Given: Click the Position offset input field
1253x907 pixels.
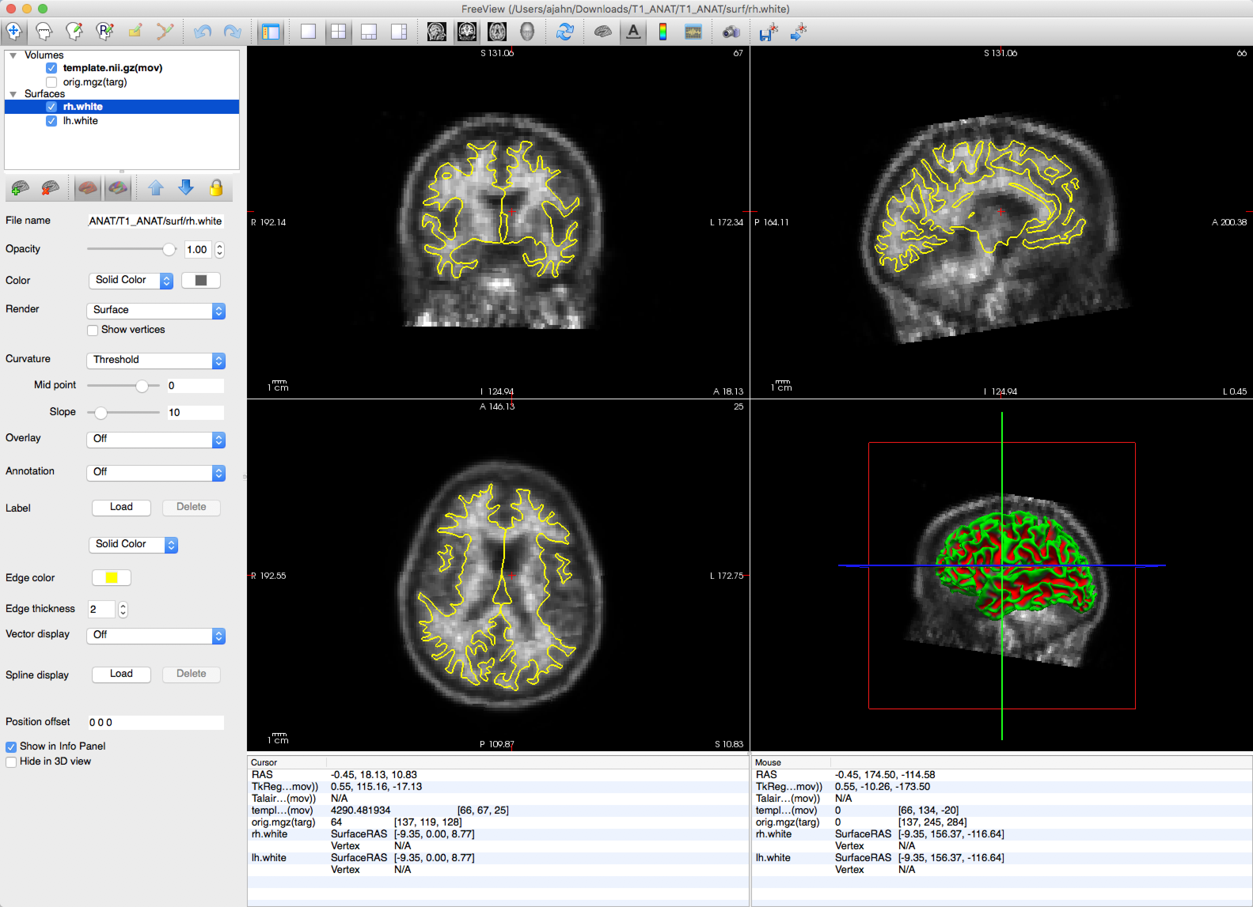Looking at the screenshot, I should [x=156, y=723].
